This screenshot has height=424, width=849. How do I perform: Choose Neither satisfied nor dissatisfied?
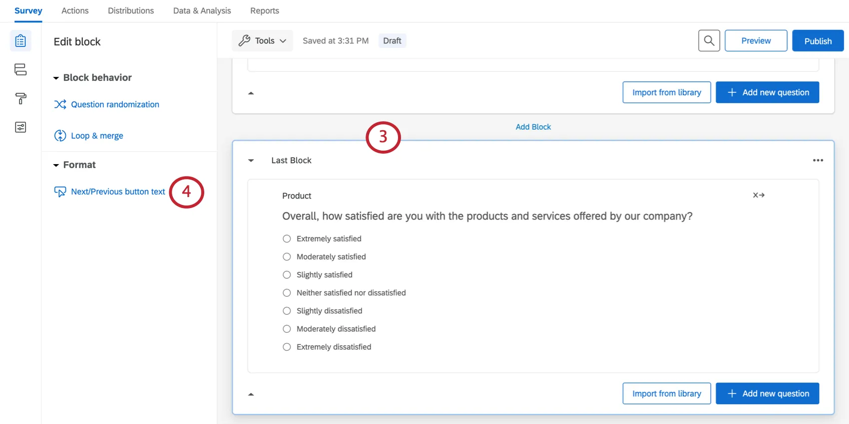tap(287, 293)
